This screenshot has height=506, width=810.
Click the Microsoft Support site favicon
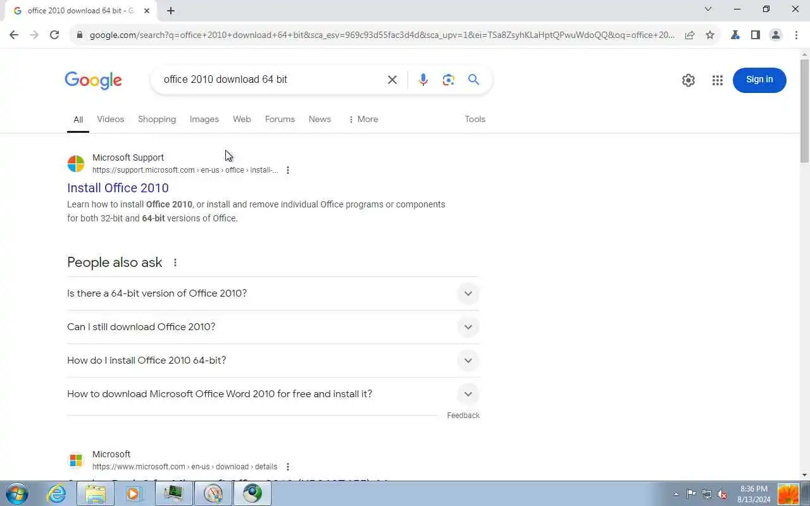(x=76, y=164)
